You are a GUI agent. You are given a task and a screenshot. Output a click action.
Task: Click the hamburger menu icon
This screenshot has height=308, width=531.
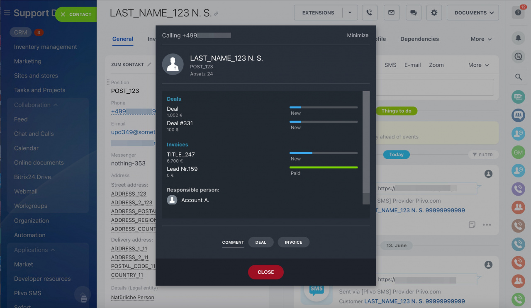point(7,13)
